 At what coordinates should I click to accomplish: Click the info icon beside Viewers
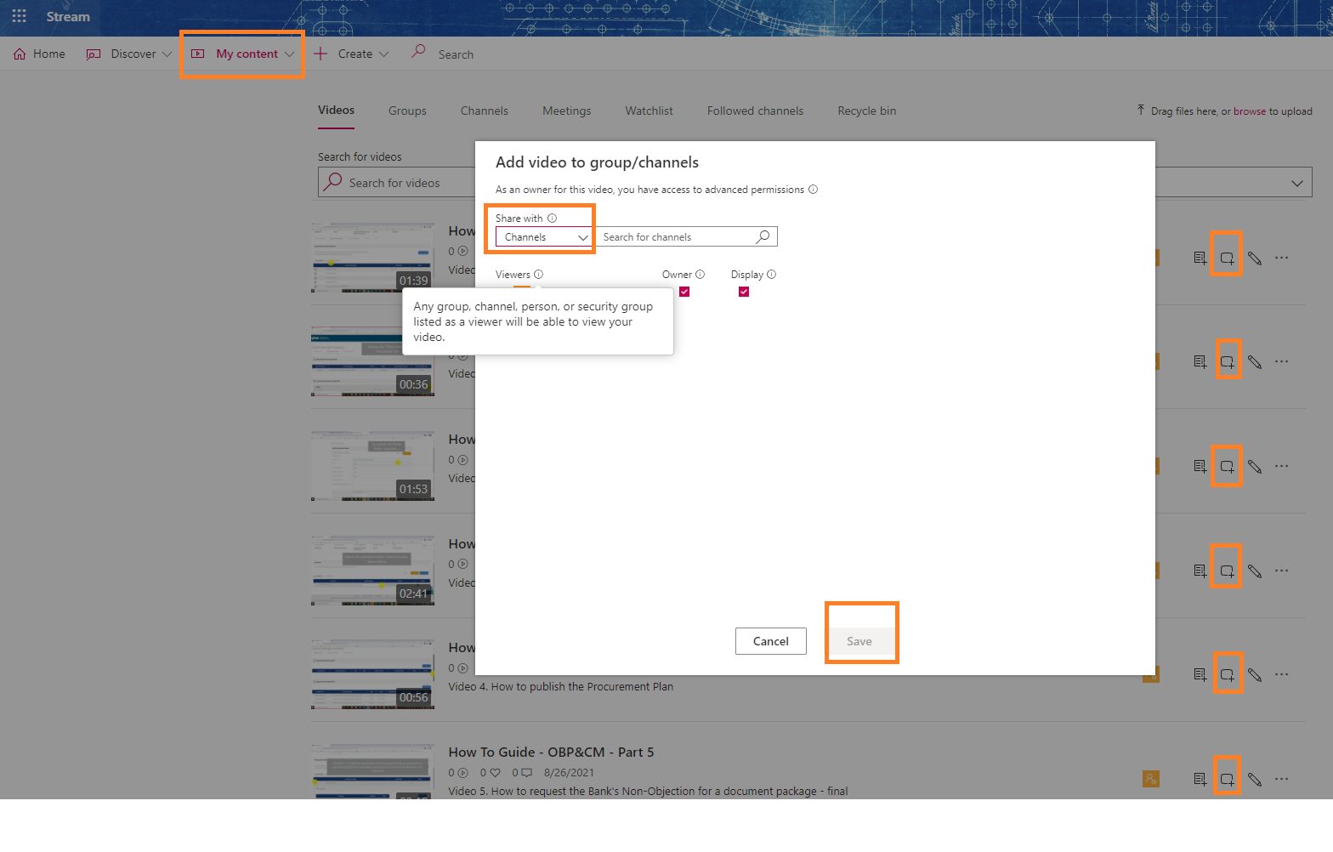coord(538,275)
